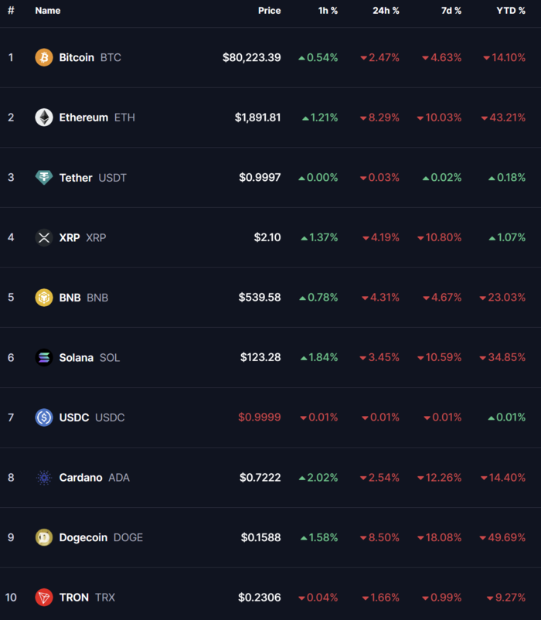541x620 pixels.
Task: Click the Cardano logo icon
Action: (x=44, y=478)
